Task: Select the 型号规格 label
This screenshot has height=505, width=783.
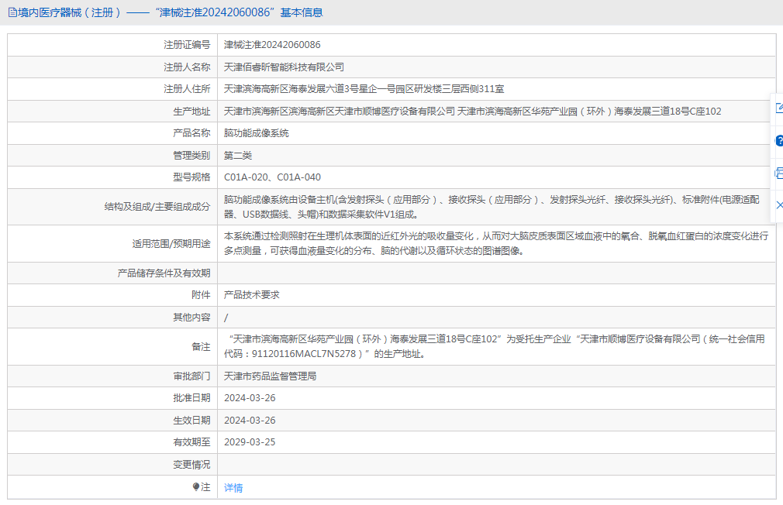Action: pyautogui.click(x=191, y=177)
